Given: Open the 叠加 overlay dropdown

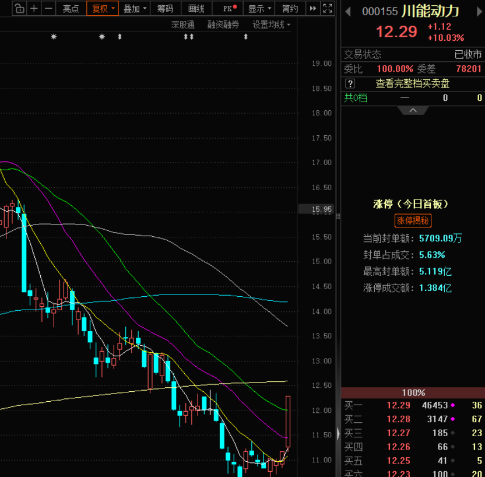Looking at the screenshot, I should coord(135,8).
